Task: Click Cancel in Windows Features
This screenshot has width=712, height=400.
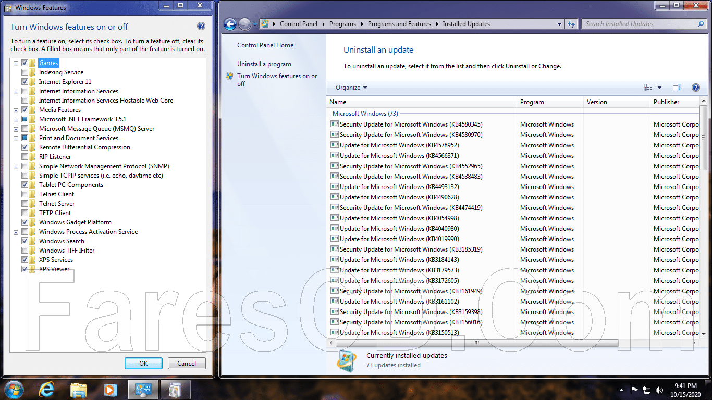Action: click(187, 364)
